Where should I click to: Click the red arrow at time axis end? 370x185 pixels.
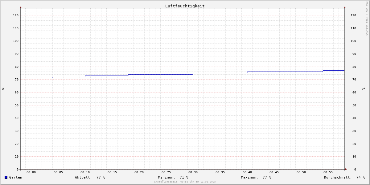346,169
